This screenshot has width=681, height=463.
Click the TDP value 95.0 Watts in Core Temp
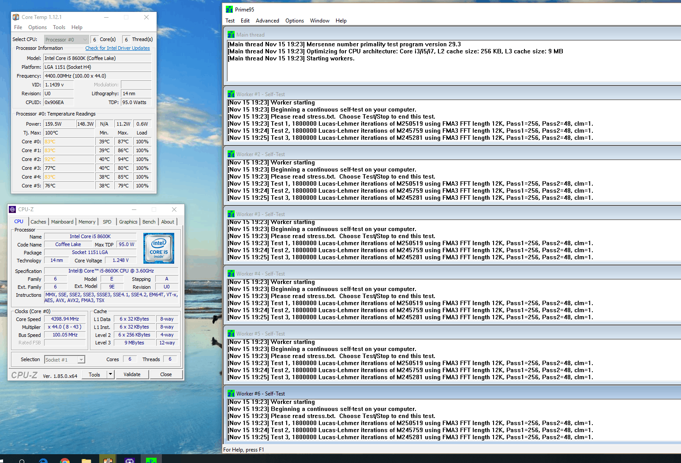136,102
